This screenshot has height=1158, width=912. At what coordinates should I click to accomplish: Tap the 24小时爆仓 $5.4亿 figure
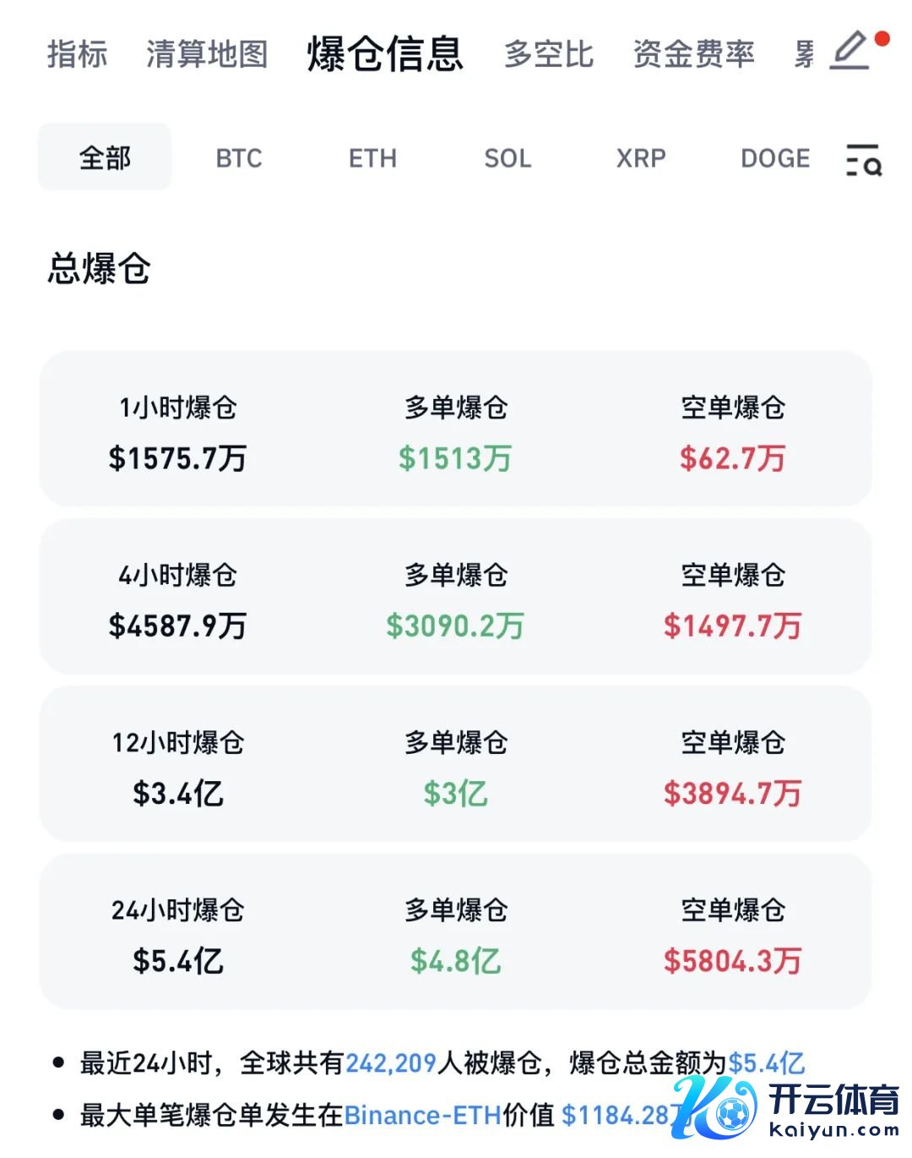[178, 961]
